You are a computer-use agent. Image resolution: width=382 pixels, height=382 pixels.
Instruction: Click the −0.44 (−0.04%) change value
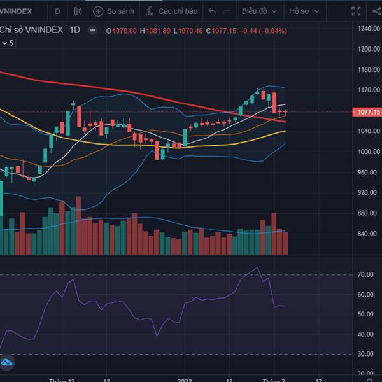tap(264, 31)
